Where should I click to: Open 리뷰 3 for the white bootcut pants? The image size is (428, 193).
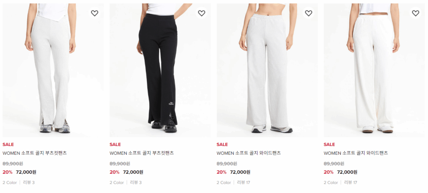click(x=29, y=183)
